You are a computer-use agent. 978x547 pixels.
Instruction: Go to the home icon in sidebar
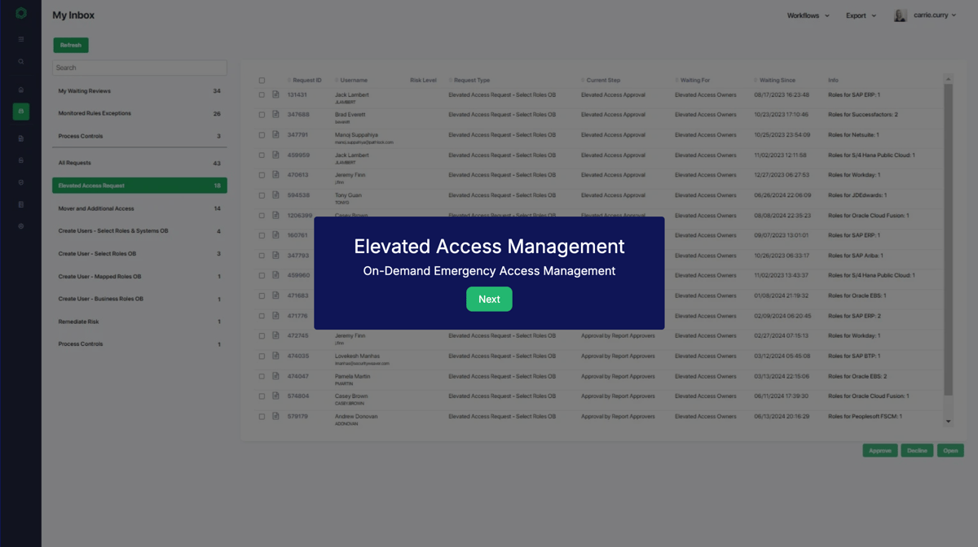(21, 90)
